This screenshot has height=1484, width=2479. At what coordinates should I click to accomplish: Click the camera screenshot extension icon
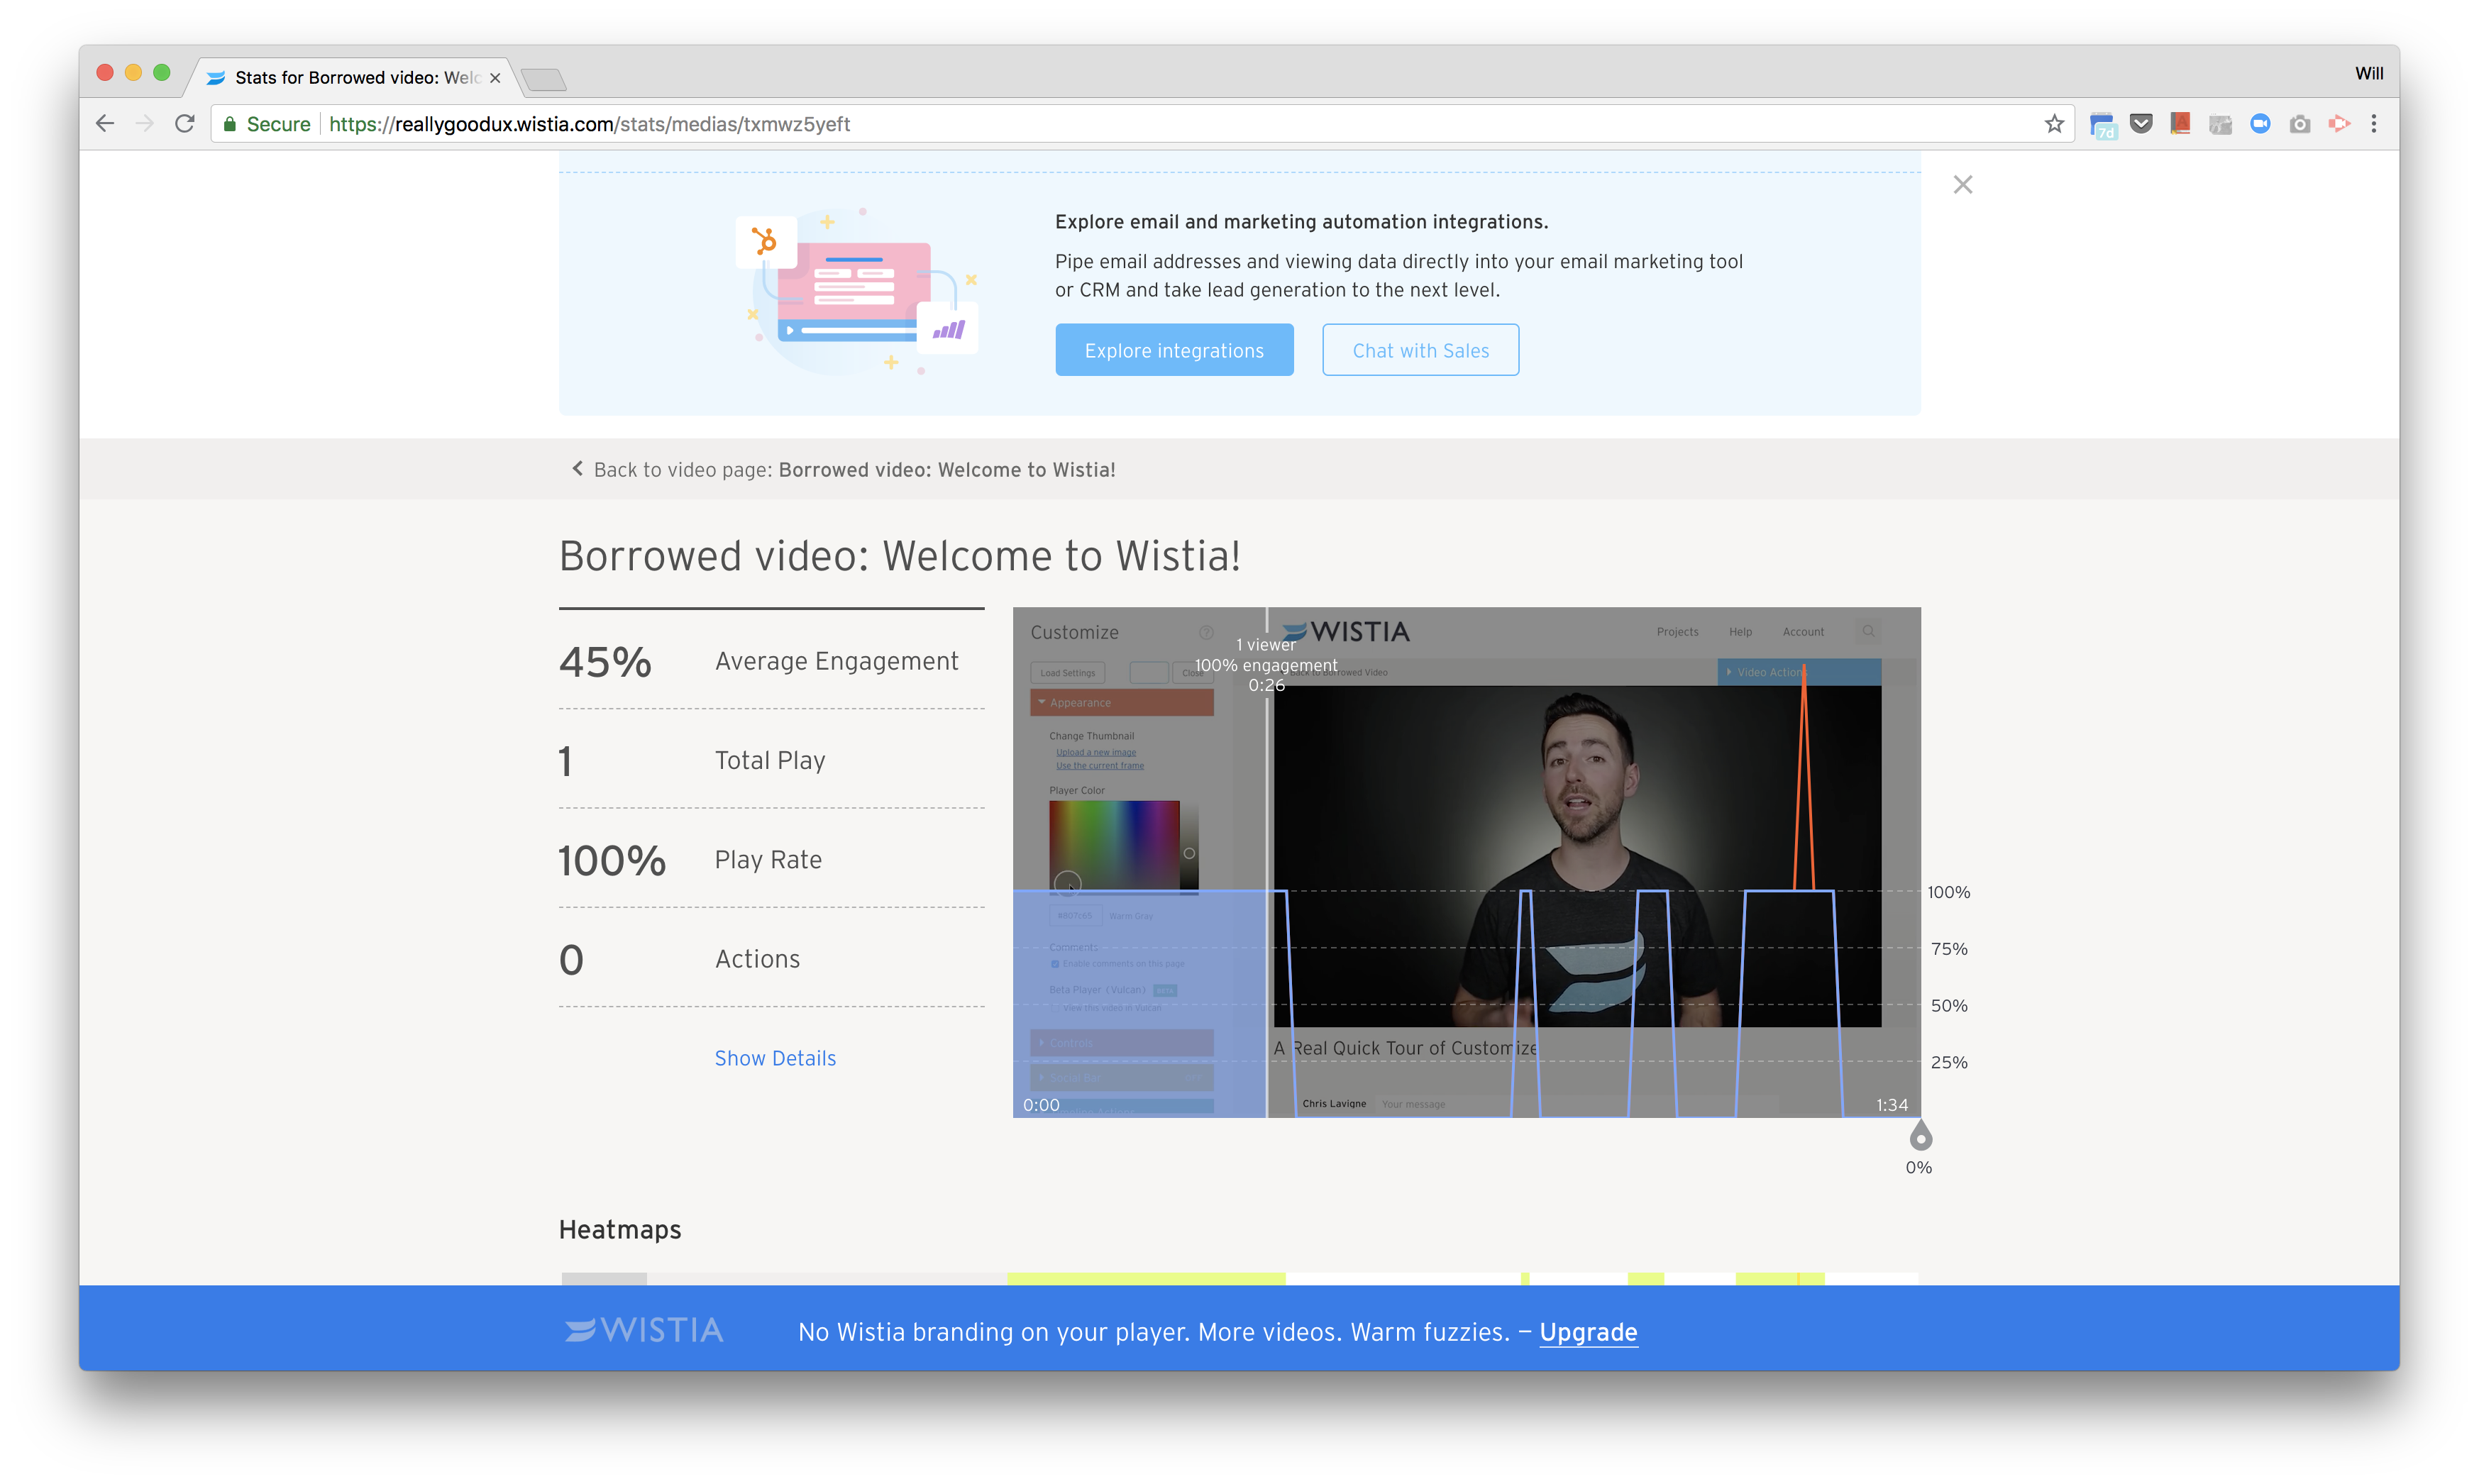[2300, 124]
